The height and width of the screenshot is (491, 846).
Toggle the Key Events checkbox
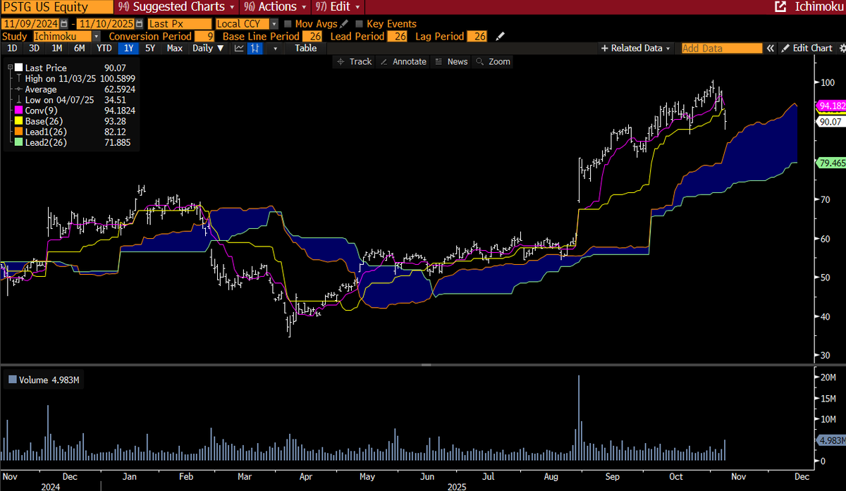[x=360, y=24]
